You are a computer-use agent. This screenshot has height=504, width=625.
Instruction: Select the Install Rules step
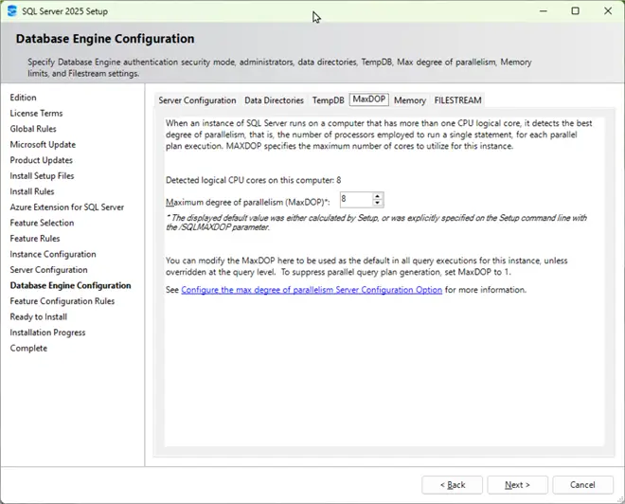click(x=32, y=191)
